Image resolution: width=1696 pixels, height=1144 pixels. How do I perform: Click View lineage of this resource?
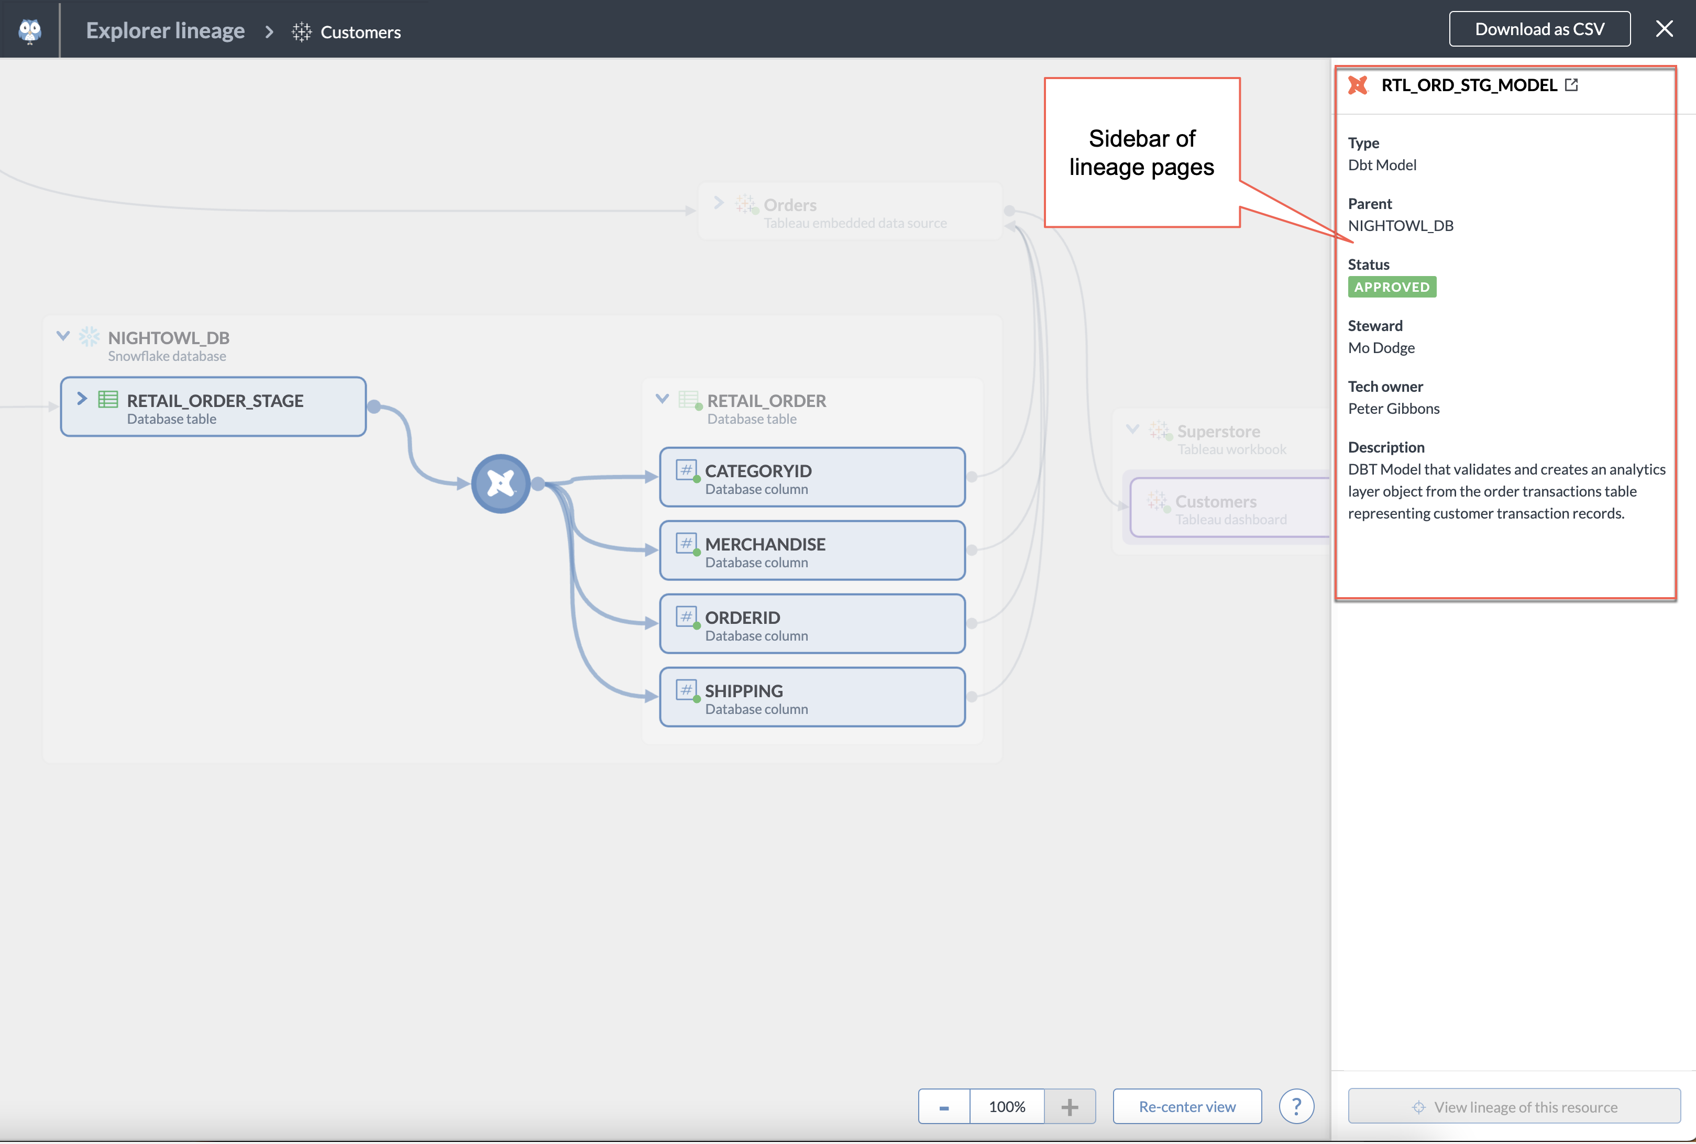coord(1514,1107)
